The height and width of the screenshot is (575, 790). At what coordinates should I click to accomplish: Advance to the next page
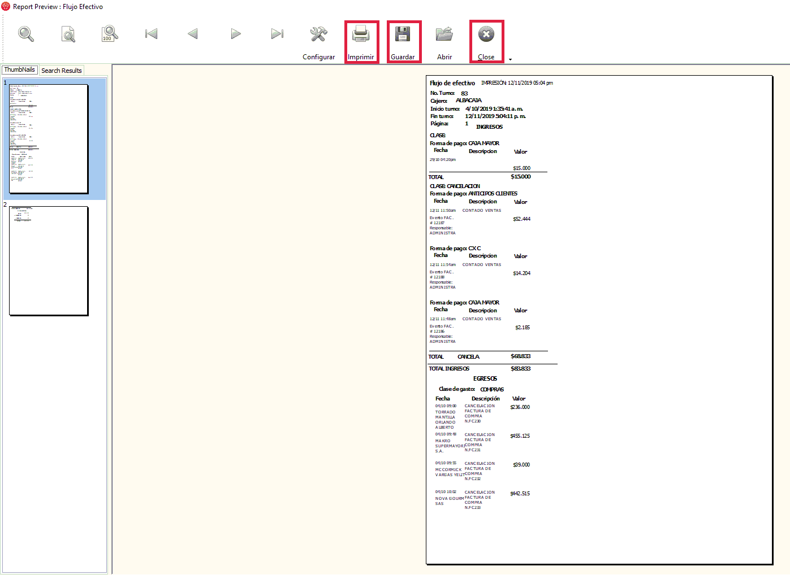[x=236, y=34]
